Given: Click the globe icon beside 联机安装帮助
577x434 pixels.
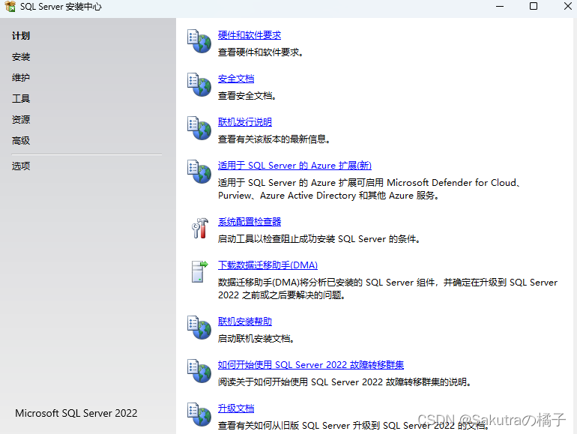Looking at the screenshot, I should click(199, 328).
